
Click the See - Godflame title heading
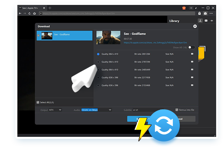tap(135, 34)
